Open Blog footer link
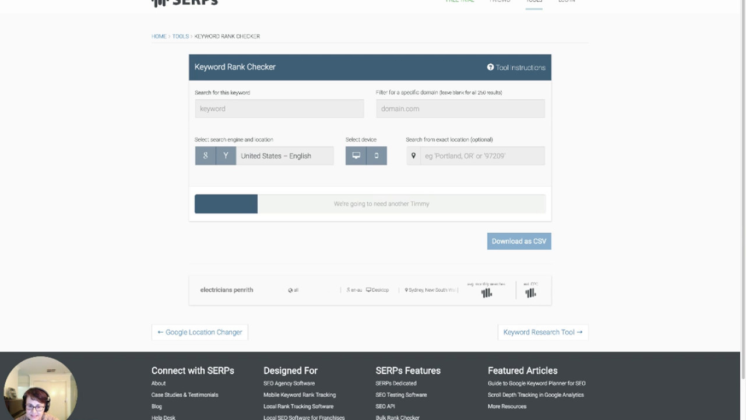 pos(157,407)
